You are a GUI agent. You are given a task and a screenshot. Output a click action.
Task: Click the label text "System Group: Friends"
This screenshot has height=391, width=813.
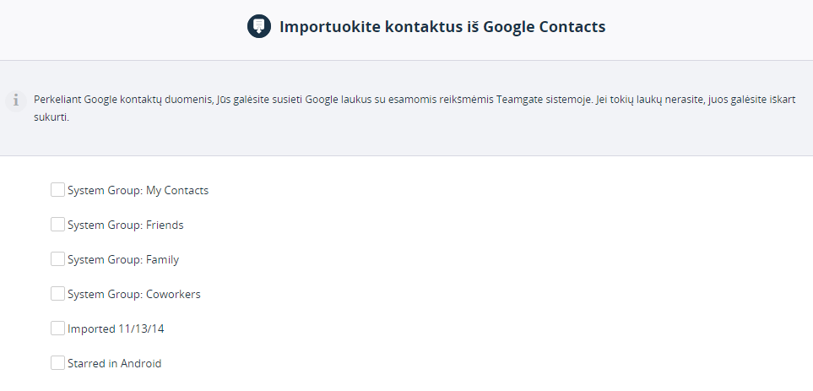click(x=126, y=225)
